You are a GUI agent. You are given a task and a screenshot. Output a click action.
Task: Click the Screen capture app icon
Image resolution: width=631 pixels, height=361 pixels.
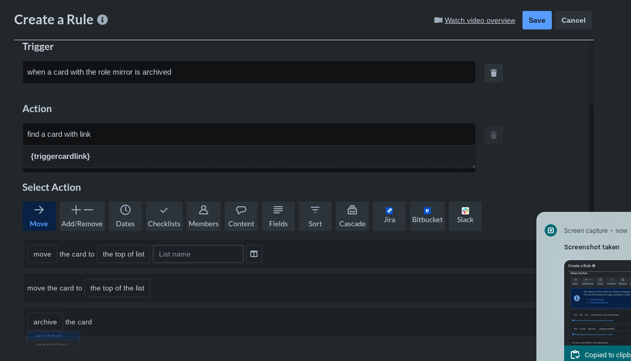[x=551, y=230]
